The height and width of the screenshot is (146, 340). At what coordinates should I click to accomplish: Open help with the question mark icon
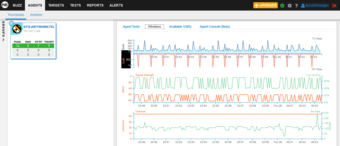[296, 6]
